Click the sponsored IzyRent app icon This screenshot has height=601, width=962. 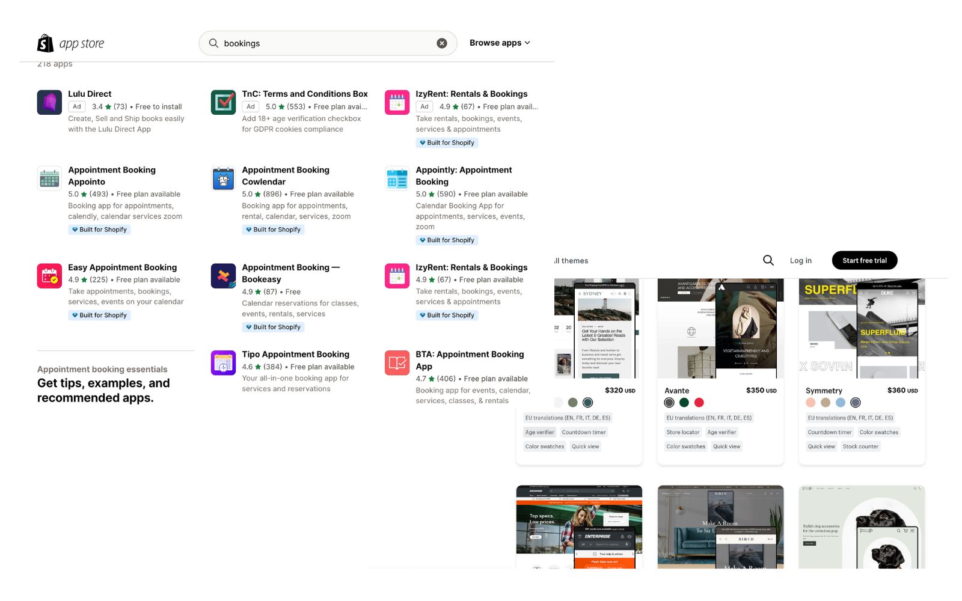coord(397,102)
